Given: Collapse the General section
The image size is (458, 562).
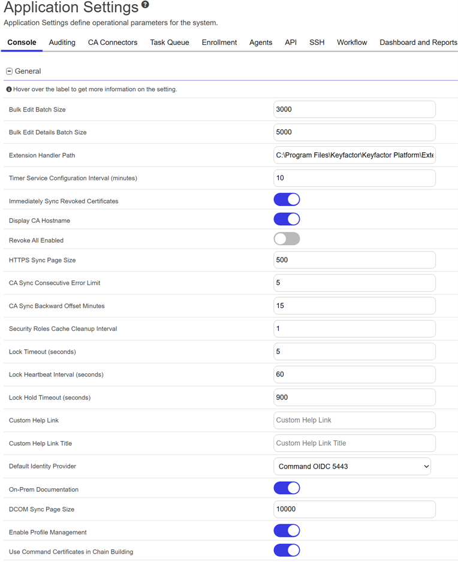Looking at the screenshot, I should coord(10,71).
